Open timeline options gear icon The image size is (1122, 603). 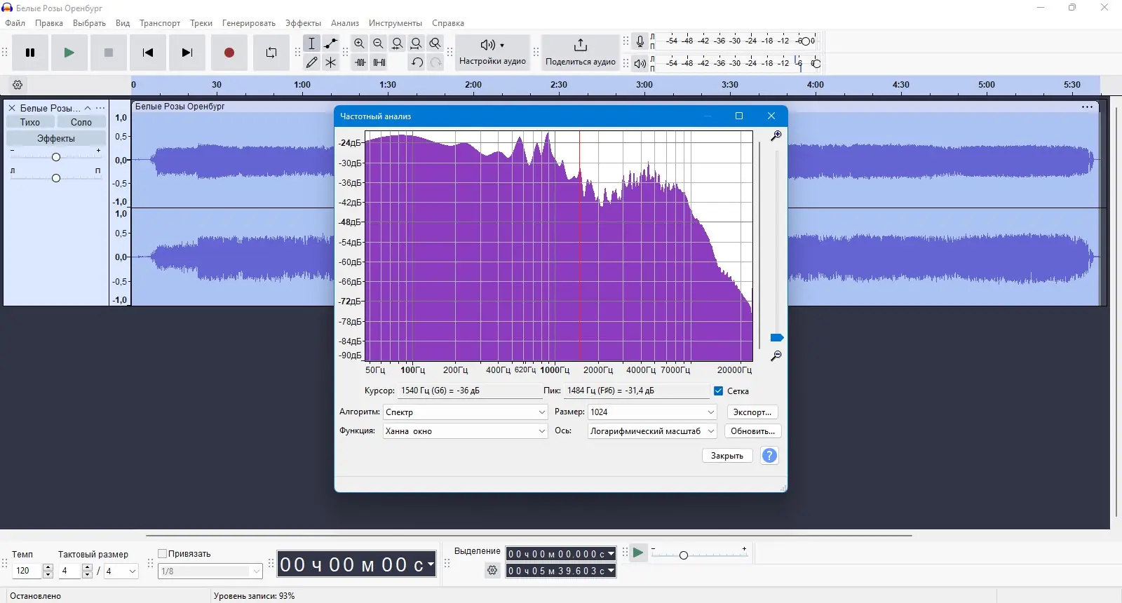(18, 85)
